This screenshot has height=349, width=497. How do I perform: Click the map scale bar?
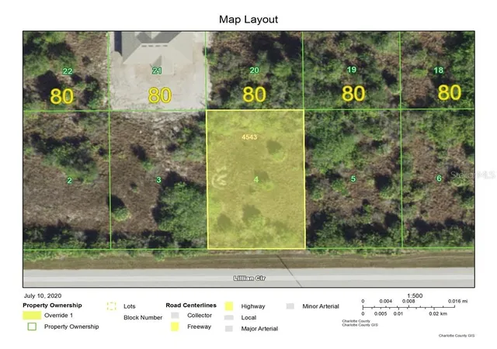click(x=409, y=307)
